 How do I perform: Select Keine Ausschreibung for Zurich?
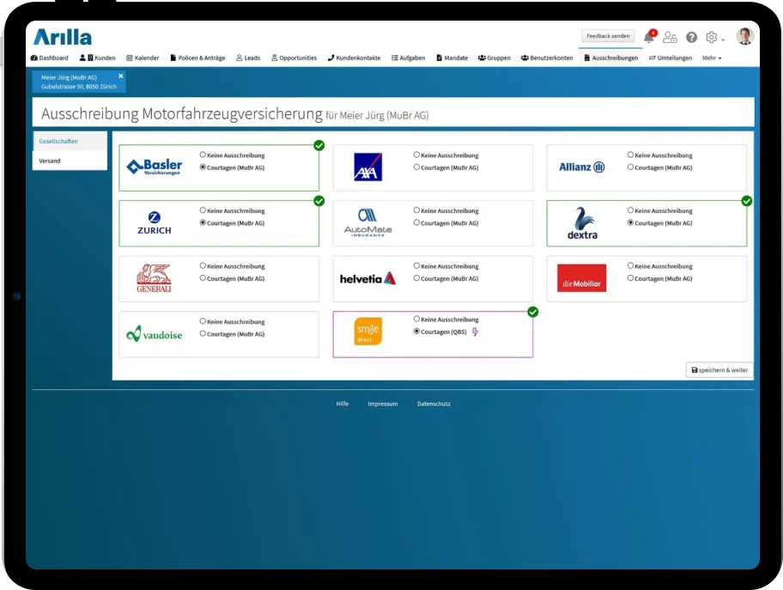tap(203, 210)
